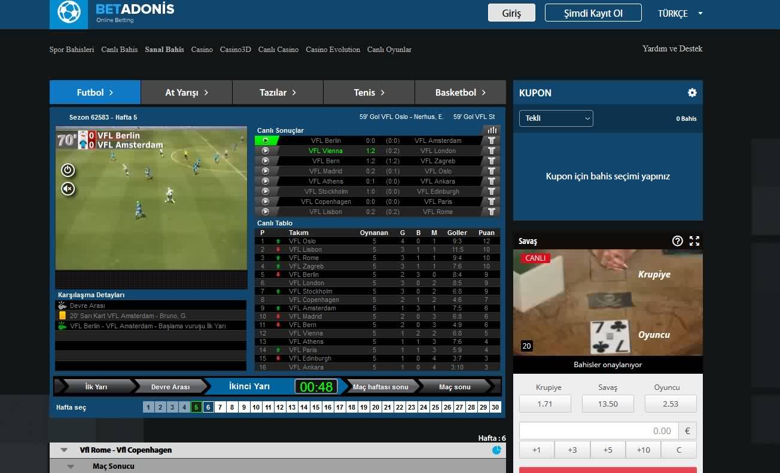The height and width of the screenshot is (473, 780).
Task: Click pie chart icon on Vfl Rome - Vfl Copenhagen
Action: (496, 450)
